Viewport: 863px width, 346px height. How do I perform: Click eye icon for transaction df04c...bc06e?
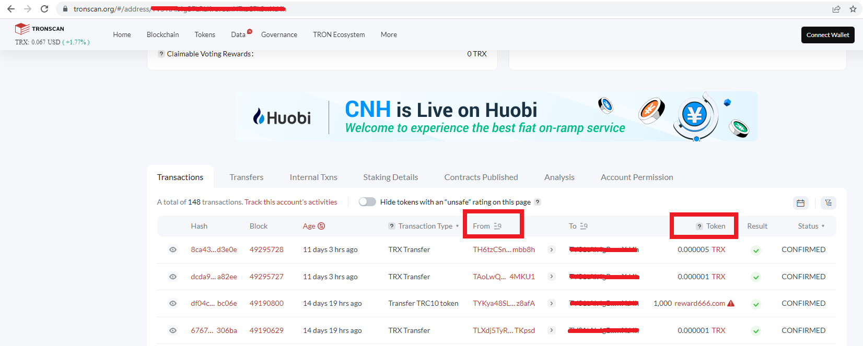(x=173, y=303)
